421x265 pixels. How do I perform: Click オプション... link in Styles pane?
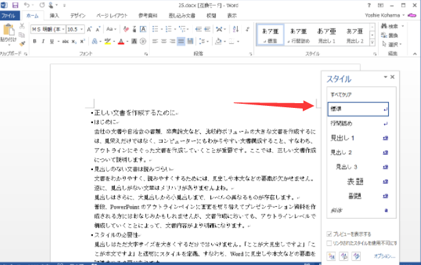point(385,256)
